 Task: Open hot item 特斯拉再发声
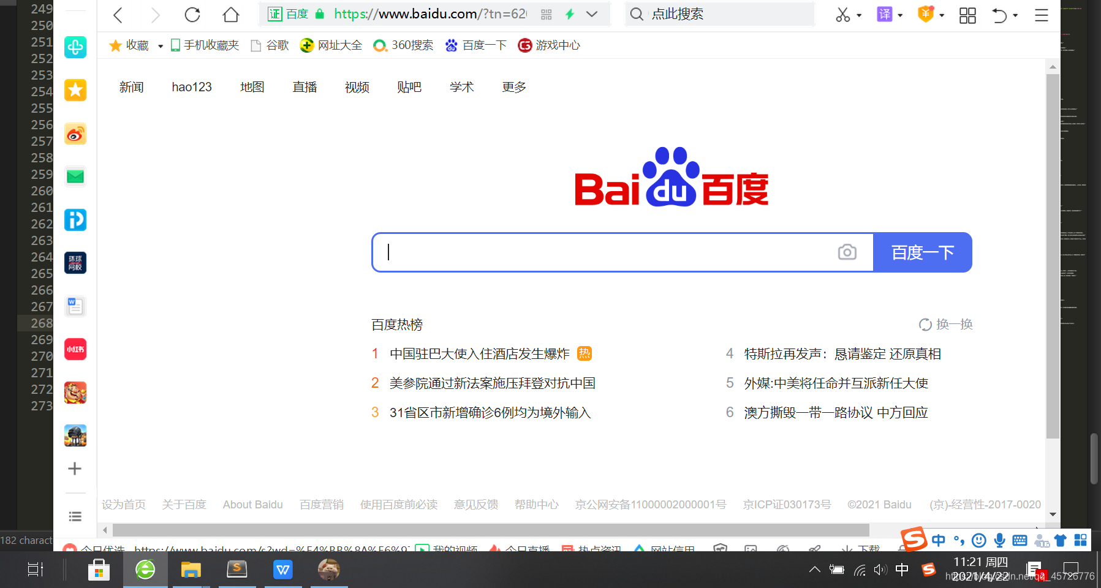point(842,354)
